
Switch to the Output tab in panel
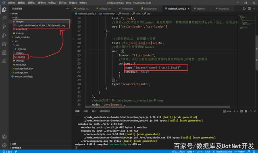pos(94,111)
